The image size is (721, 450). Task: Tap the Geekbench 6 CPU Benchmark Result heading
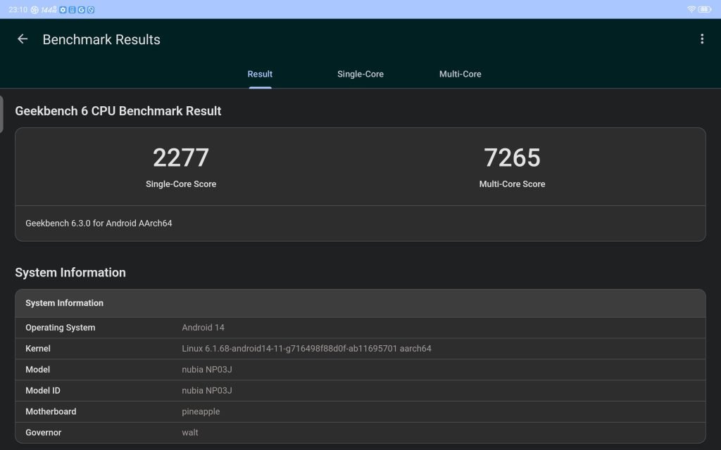tap(118, 111)
